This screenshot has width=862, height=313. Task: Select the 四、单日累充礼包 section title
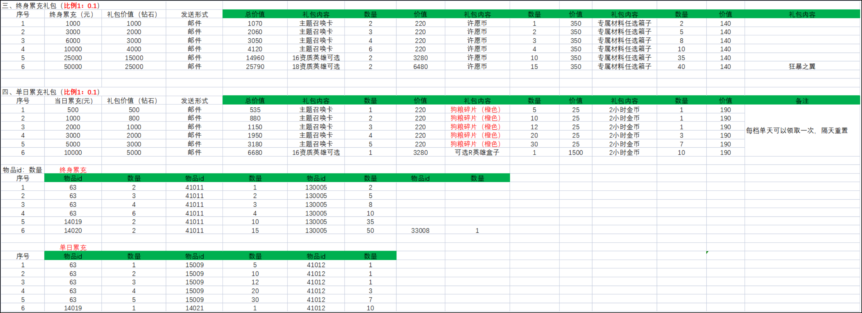pos(51,92)
